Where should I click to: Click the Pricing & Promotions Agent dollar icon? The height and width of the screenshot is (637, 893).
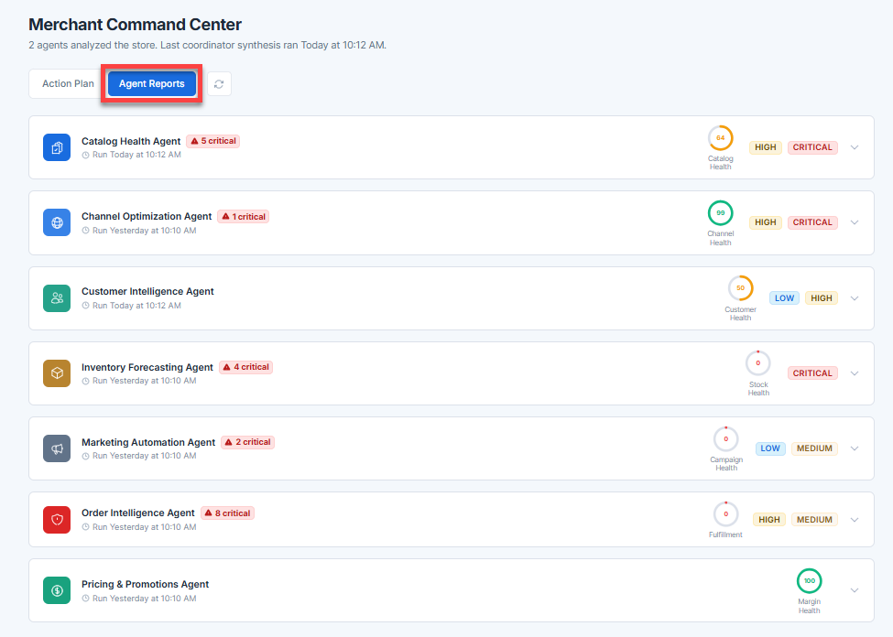tap(57, 590)
